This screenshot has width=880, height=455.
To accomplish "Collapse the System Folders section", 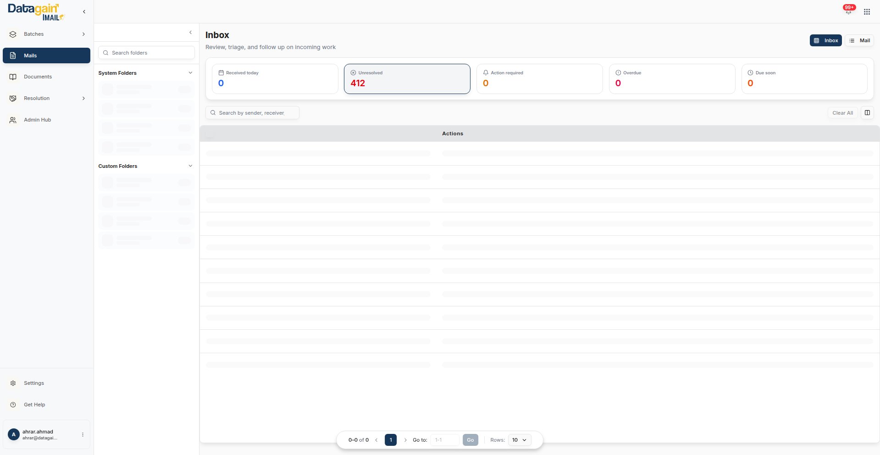I will pos(190,73).
